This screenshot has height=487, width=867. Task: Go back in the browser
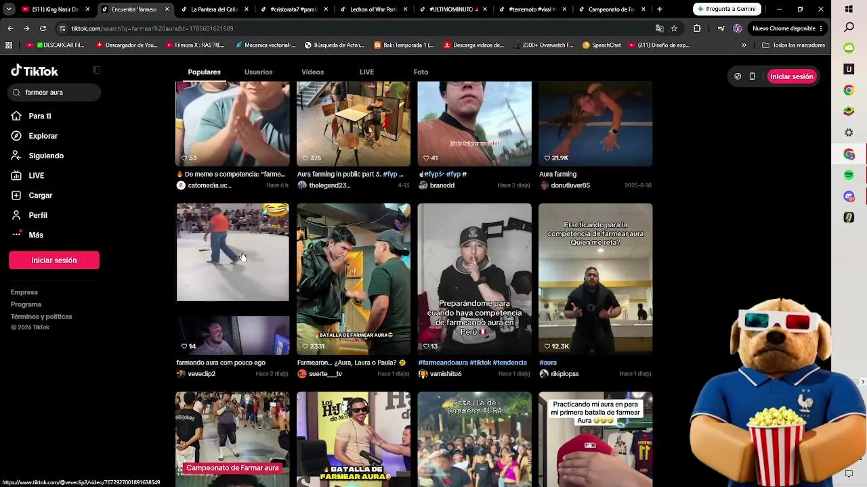click(10, 28)
